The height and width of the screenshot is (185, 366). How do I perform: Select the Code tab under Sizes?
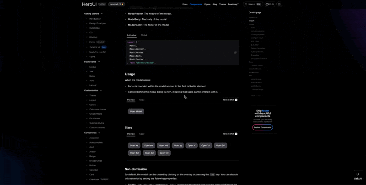coord(142,134)
